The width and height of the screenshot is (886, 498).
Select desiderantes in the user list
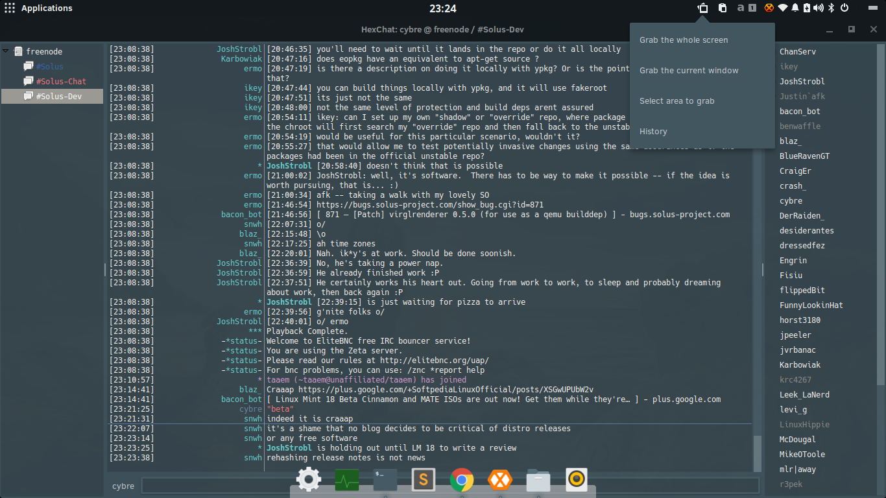coord(807,230)
